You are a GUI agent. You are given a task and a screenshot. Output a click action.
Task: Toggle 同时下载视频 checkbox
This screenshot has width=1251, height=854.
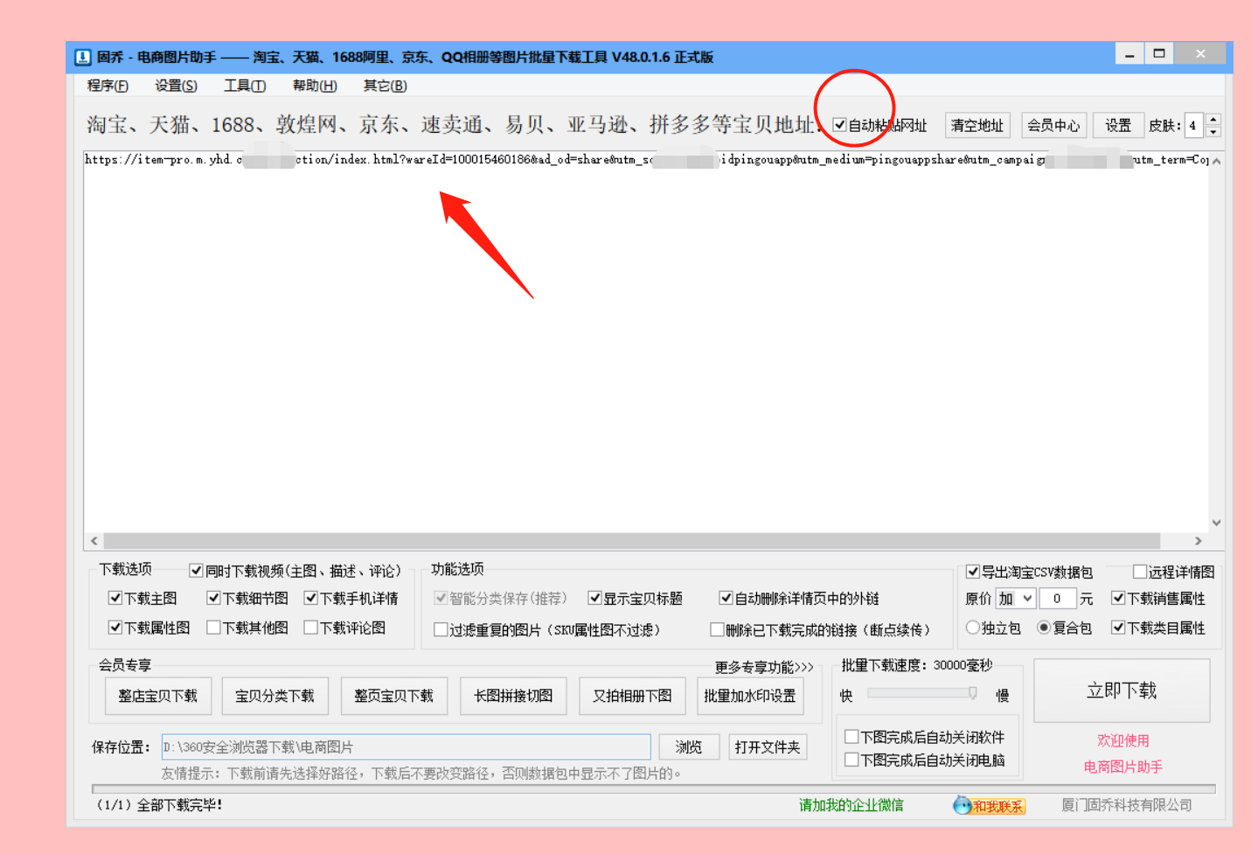197,571
